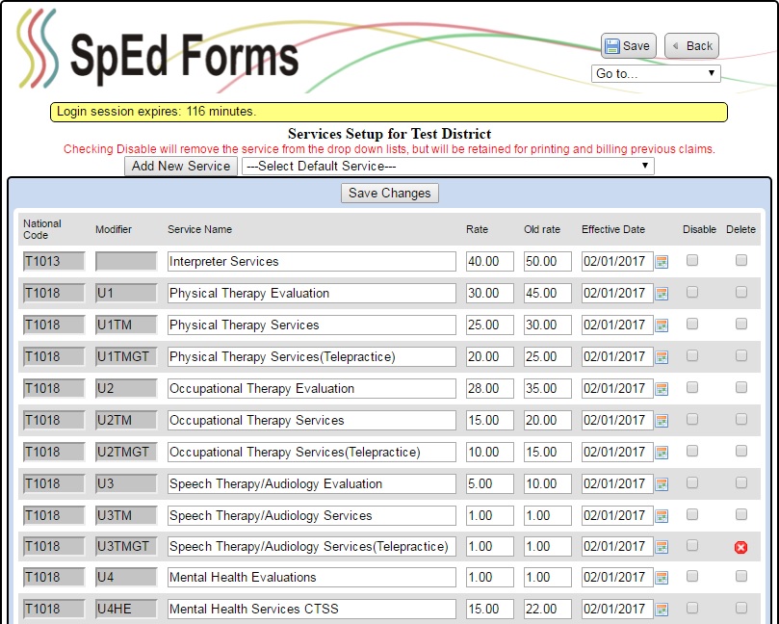
Task: Open calendar icon in Physical Therapy Services row
Action: point(662,325)
